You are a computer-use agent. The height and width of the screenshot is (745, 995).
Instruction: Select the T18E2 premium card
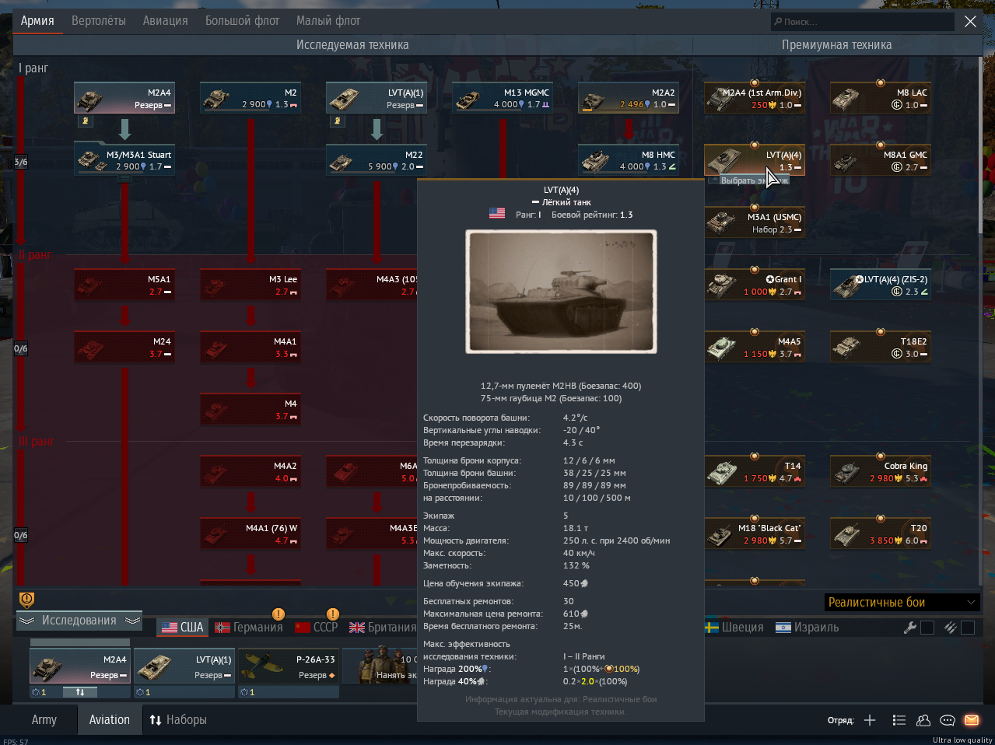881,348
